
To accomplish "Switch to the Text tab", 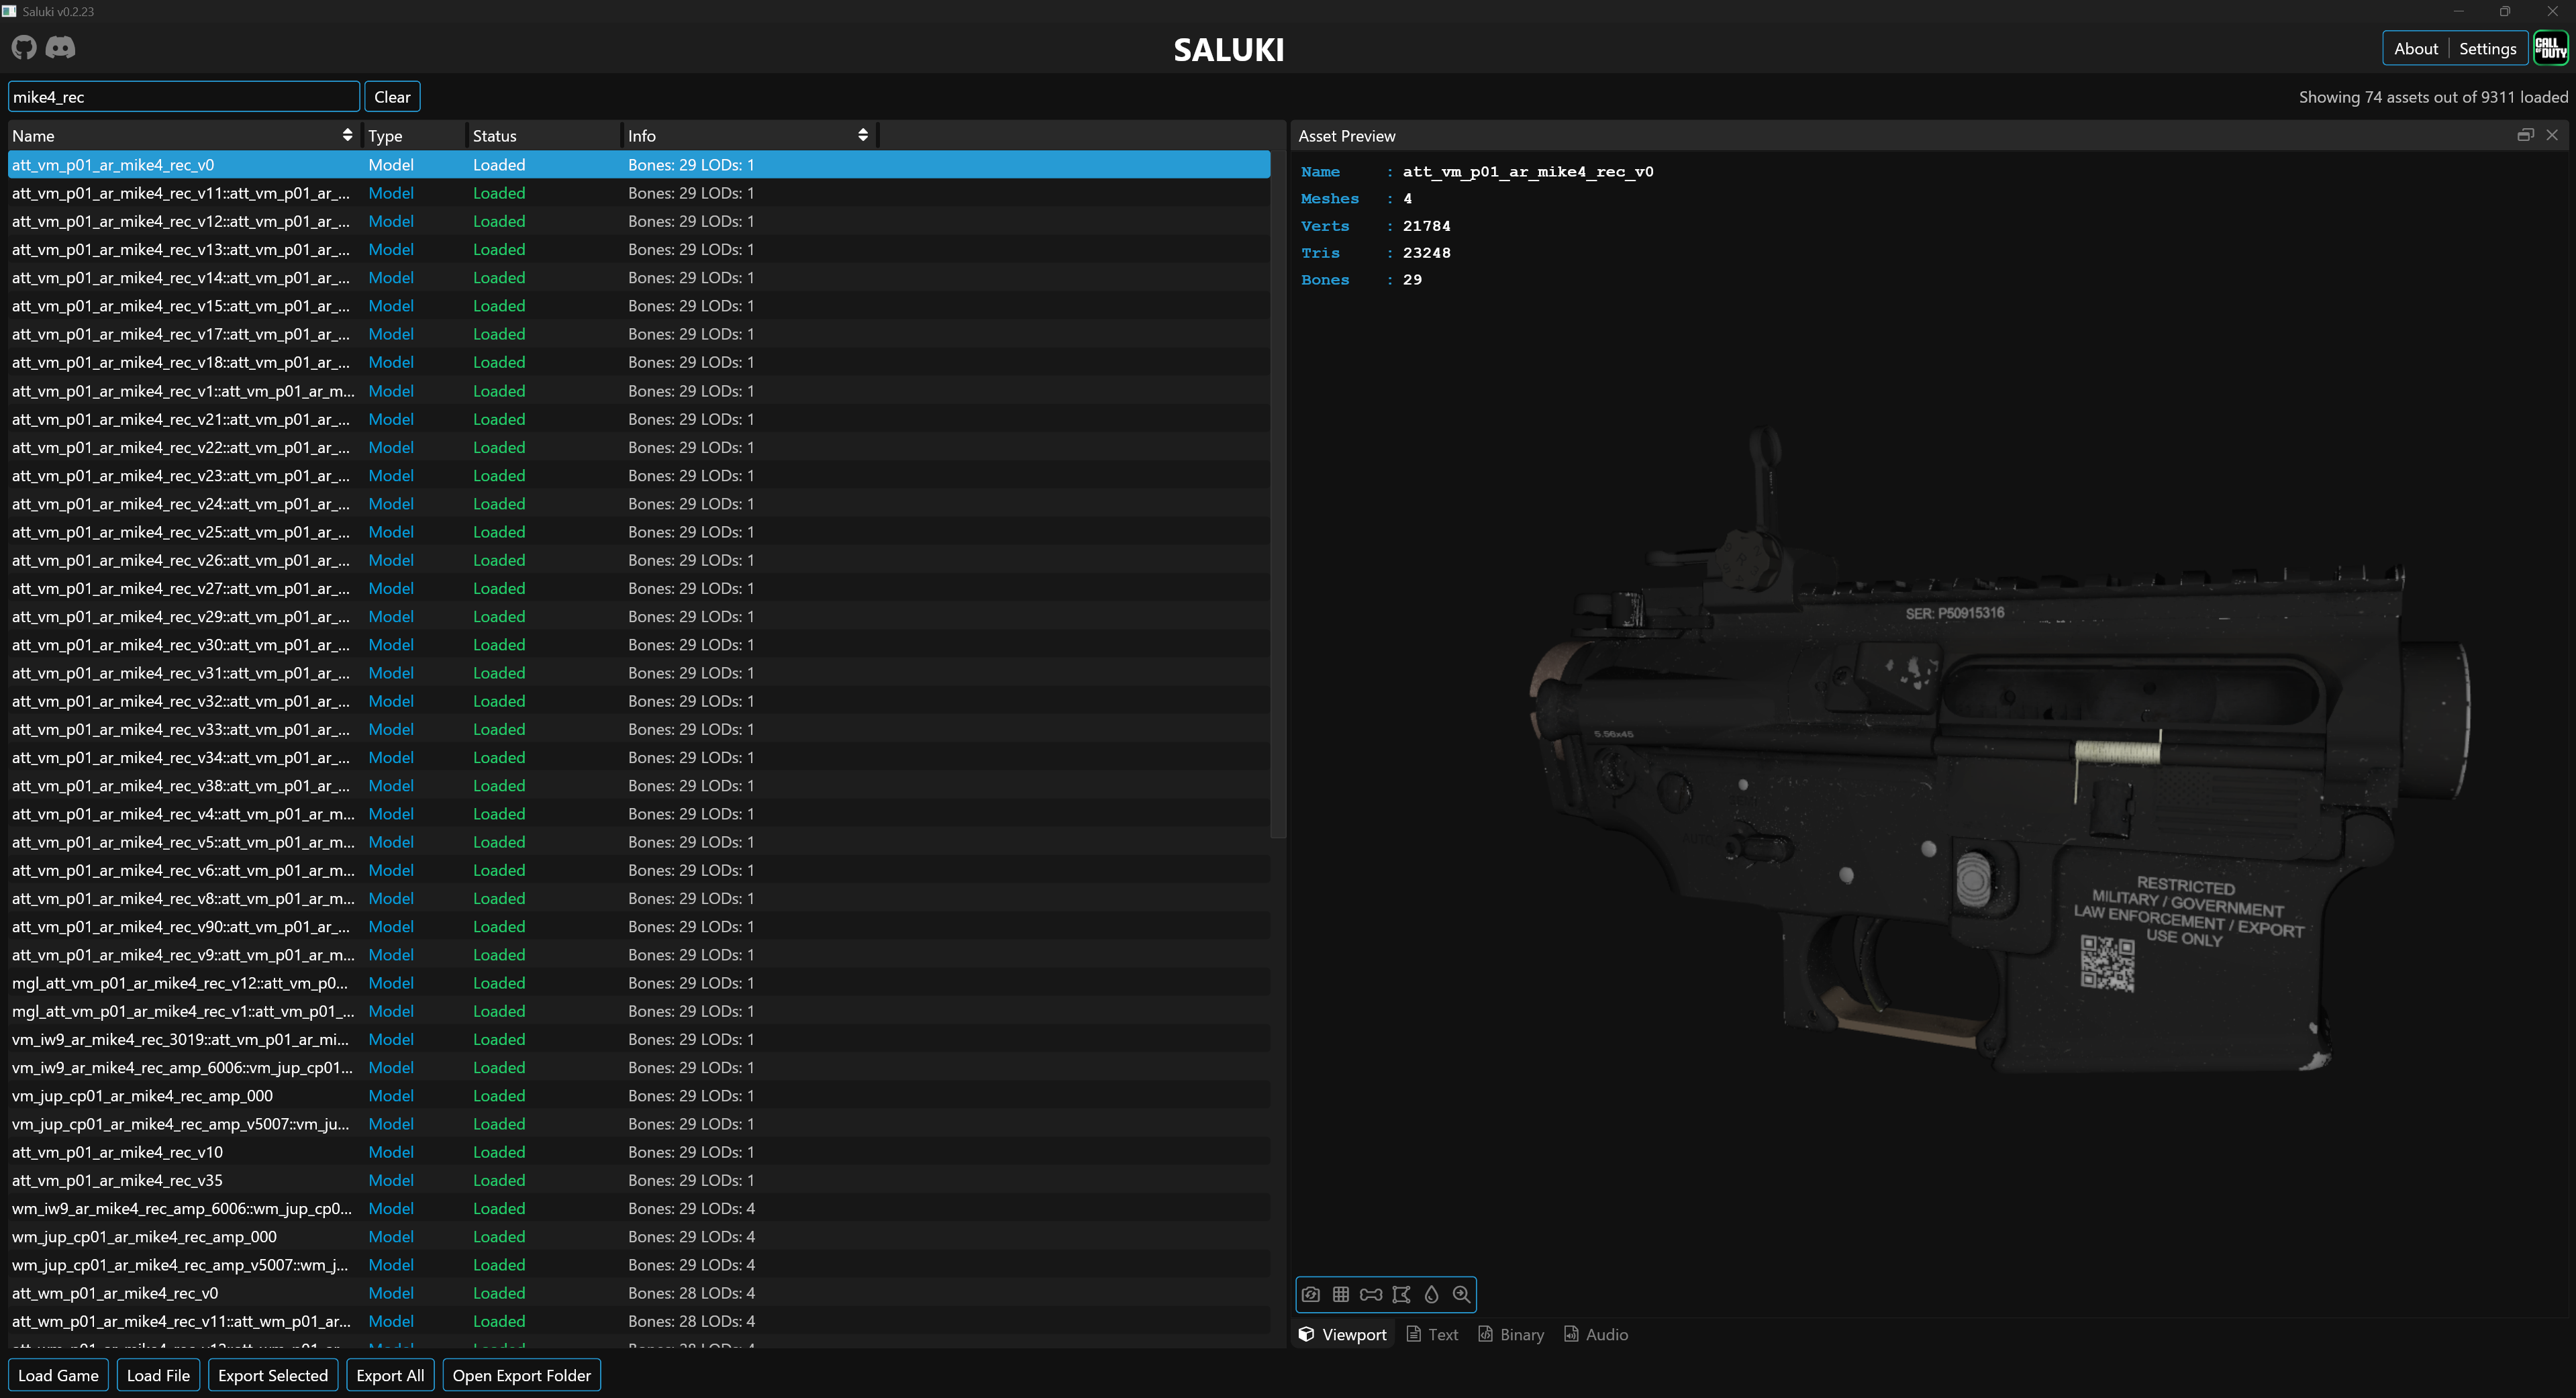I will pos(1432,1335).
